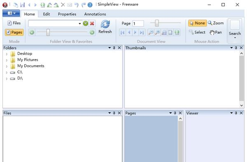Open Help with the blue question mark
Screen dimensions: 247x162
[x=90, y=5]
